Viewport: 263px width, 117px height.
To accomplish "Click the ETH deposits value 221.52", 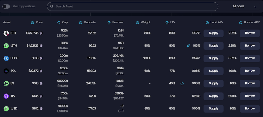I will coord(92,33).
